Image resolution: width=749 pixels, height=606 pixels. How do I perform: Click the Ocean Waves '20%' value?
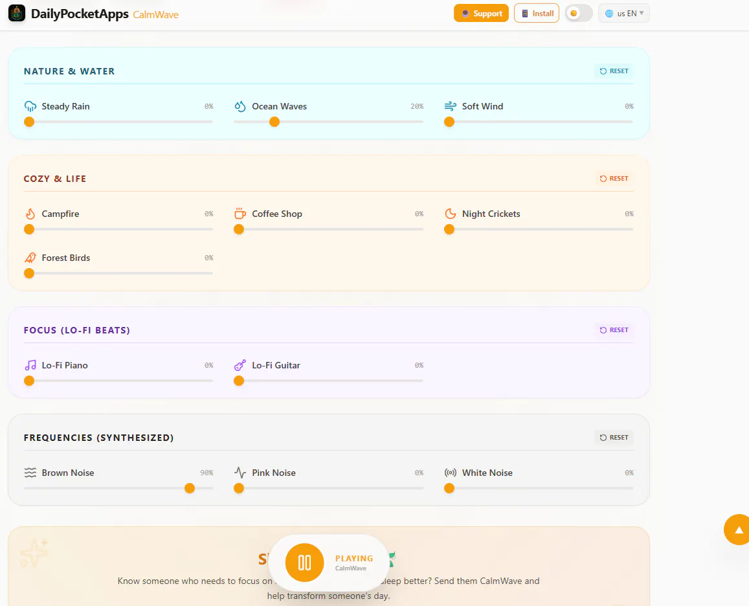coord(417,106)
